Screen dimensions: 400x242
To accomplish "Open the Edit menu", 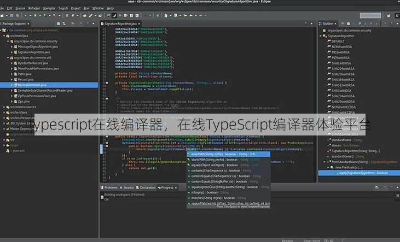I will [9, 8].
